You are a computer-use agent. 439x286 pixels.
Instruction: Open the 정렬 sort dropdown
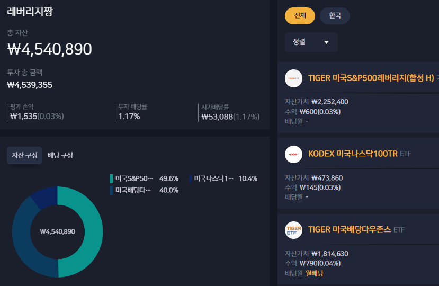(x=311, y=42)
